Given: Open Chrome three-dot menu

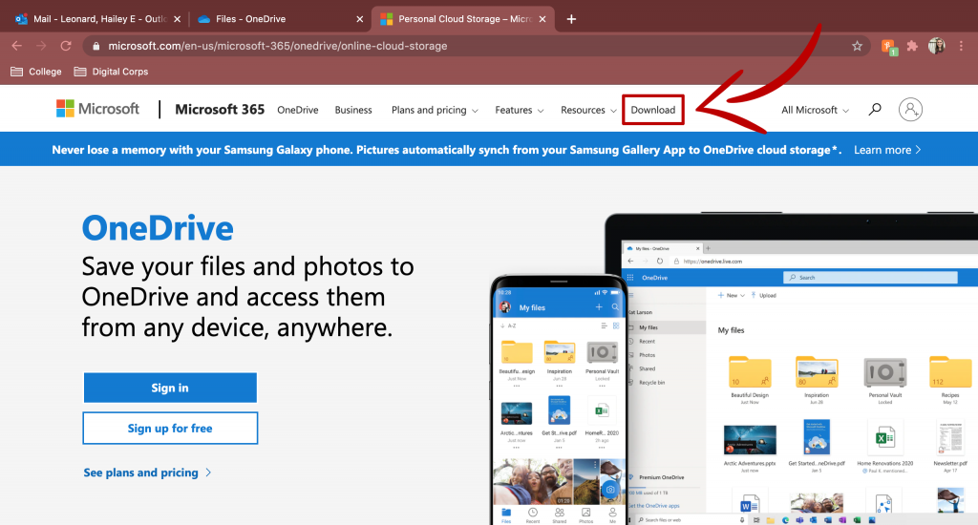Looking at the screenshot, I should coord(961,46).
